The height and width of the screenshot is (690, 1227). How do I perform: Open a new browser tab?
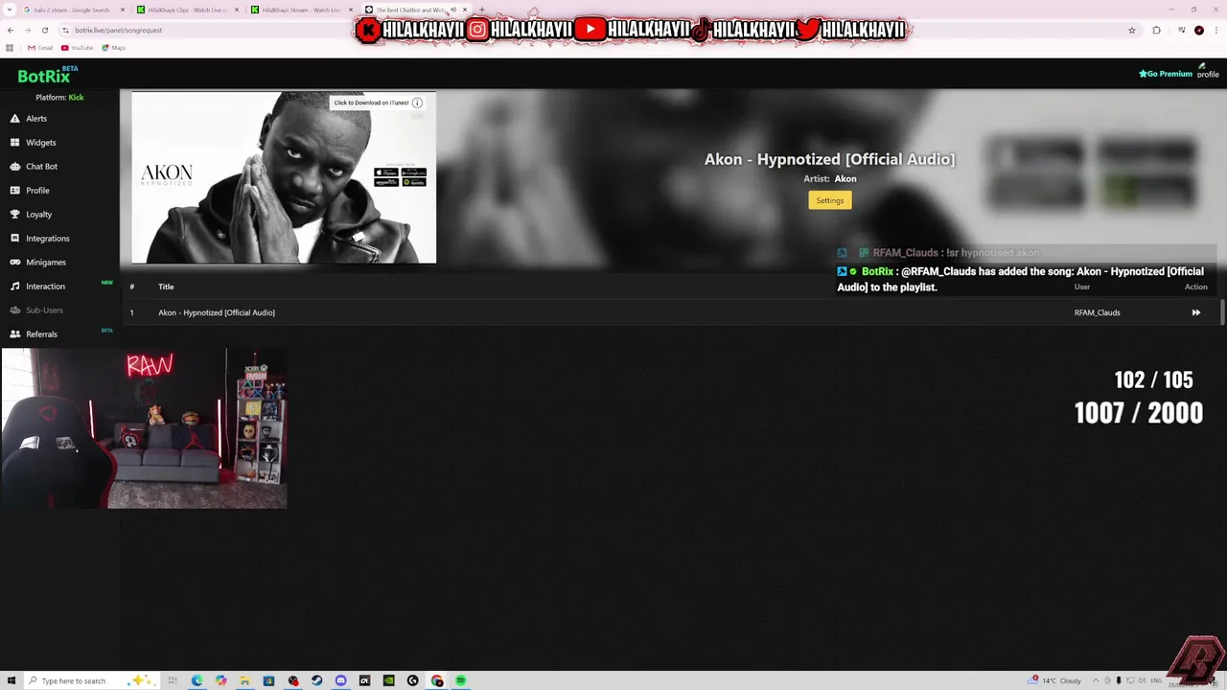(x=481, y=10)
